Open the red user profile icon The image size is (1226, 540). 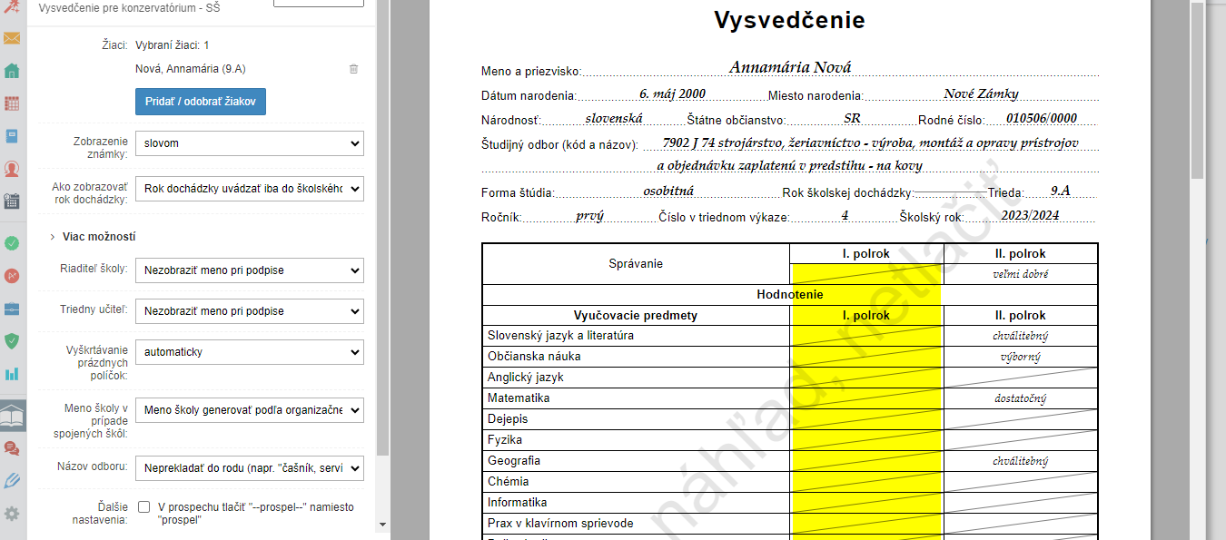[12, 169]
